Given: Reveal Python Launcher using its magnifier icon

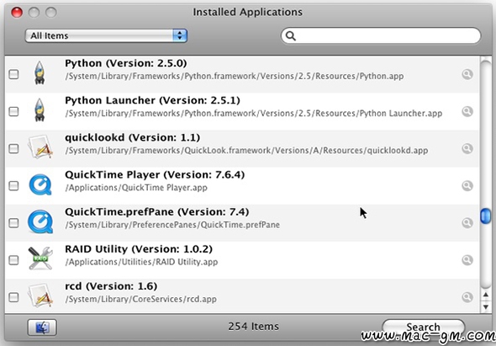Looking at the screenshot, I should coord(467,111).
